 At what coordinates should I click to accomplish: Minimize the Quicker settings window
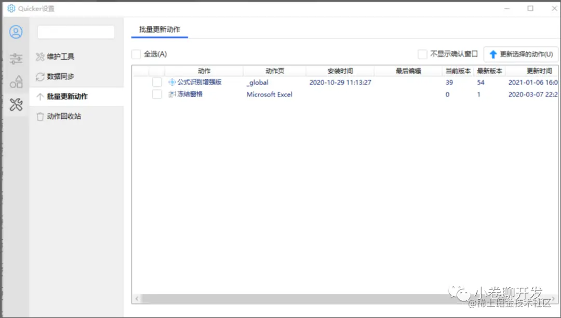(x=506, y=8)
